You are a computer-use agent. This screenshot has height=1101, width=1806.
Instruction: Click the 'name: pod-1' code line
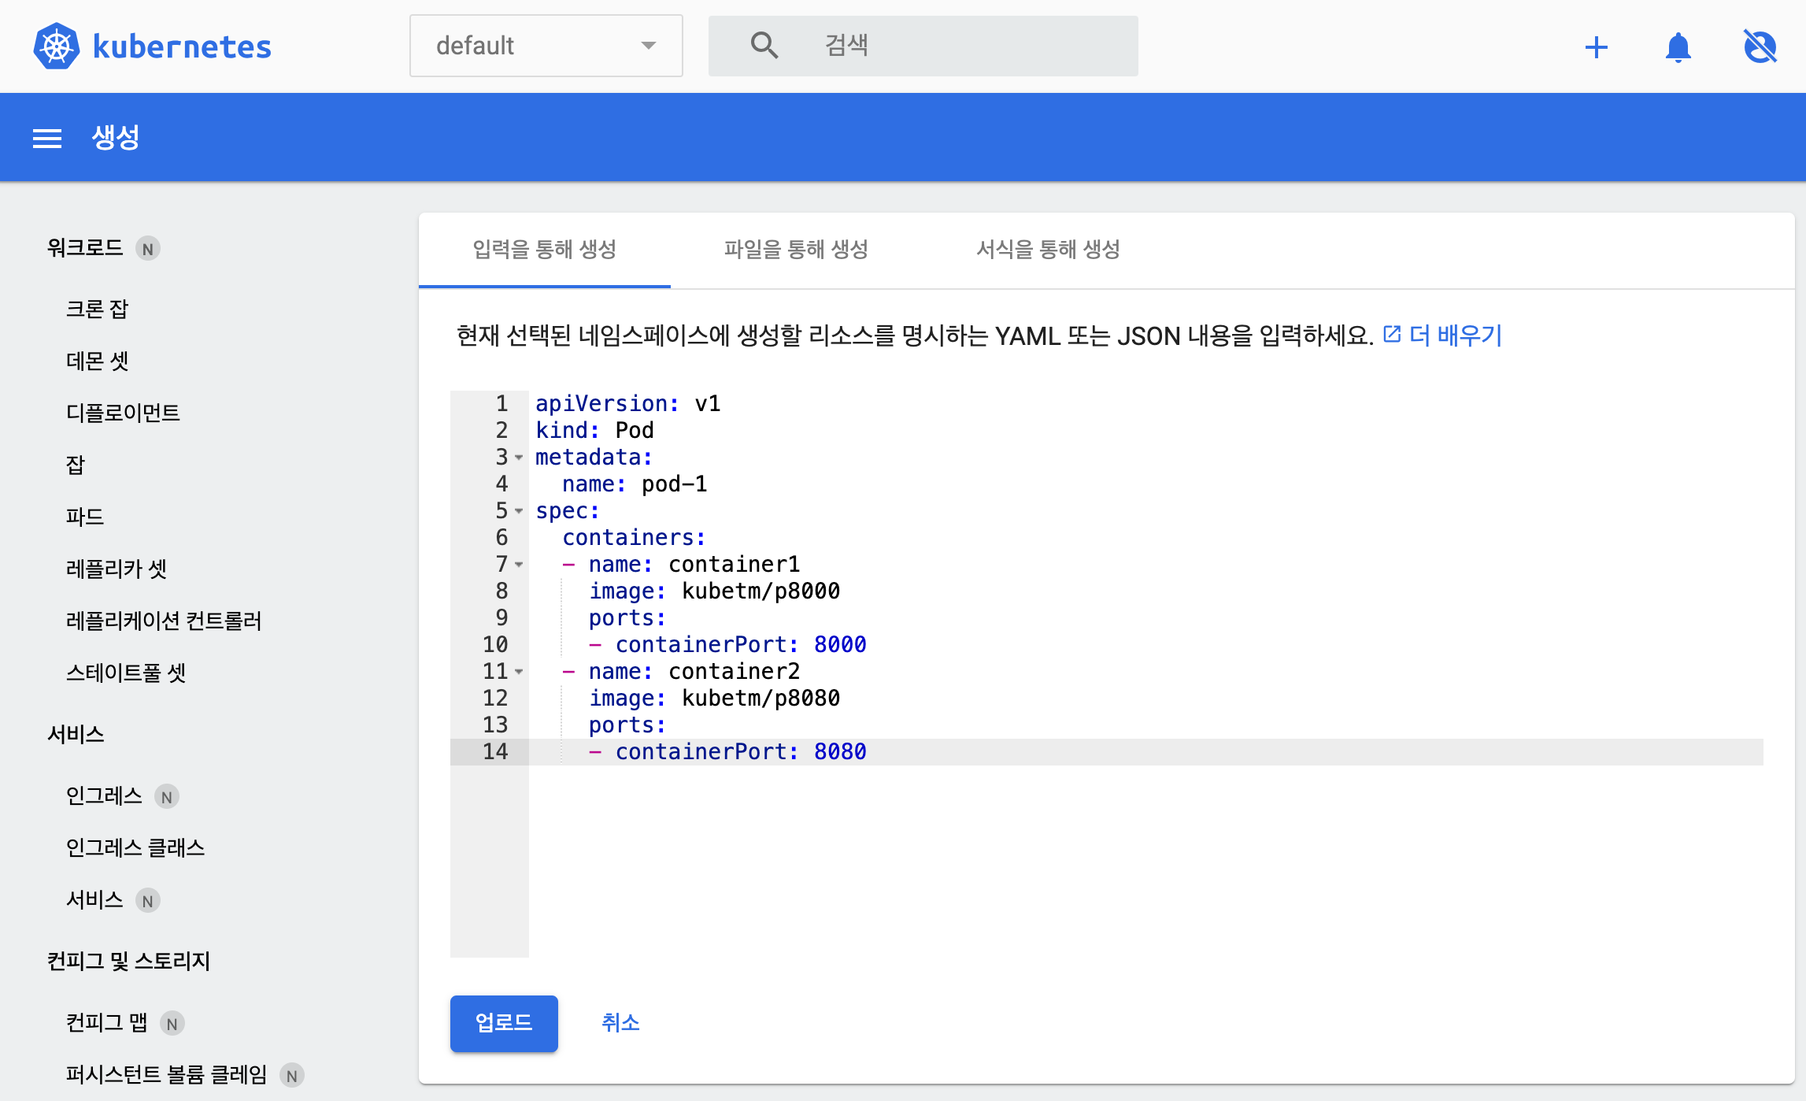point(635,484)
